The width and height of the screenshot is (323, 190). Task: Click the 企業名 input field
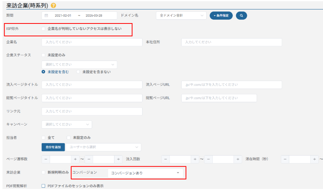[92, 42]
